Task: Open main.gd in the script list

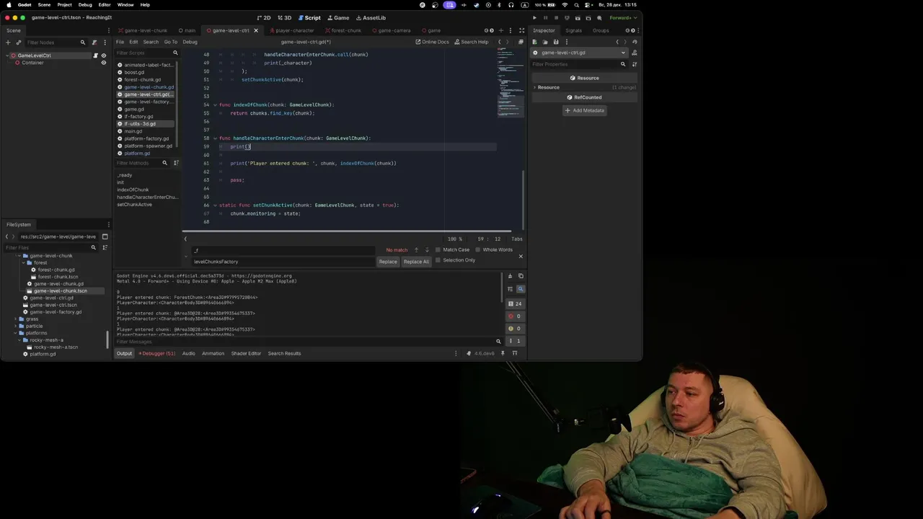Action: (133, 131)
